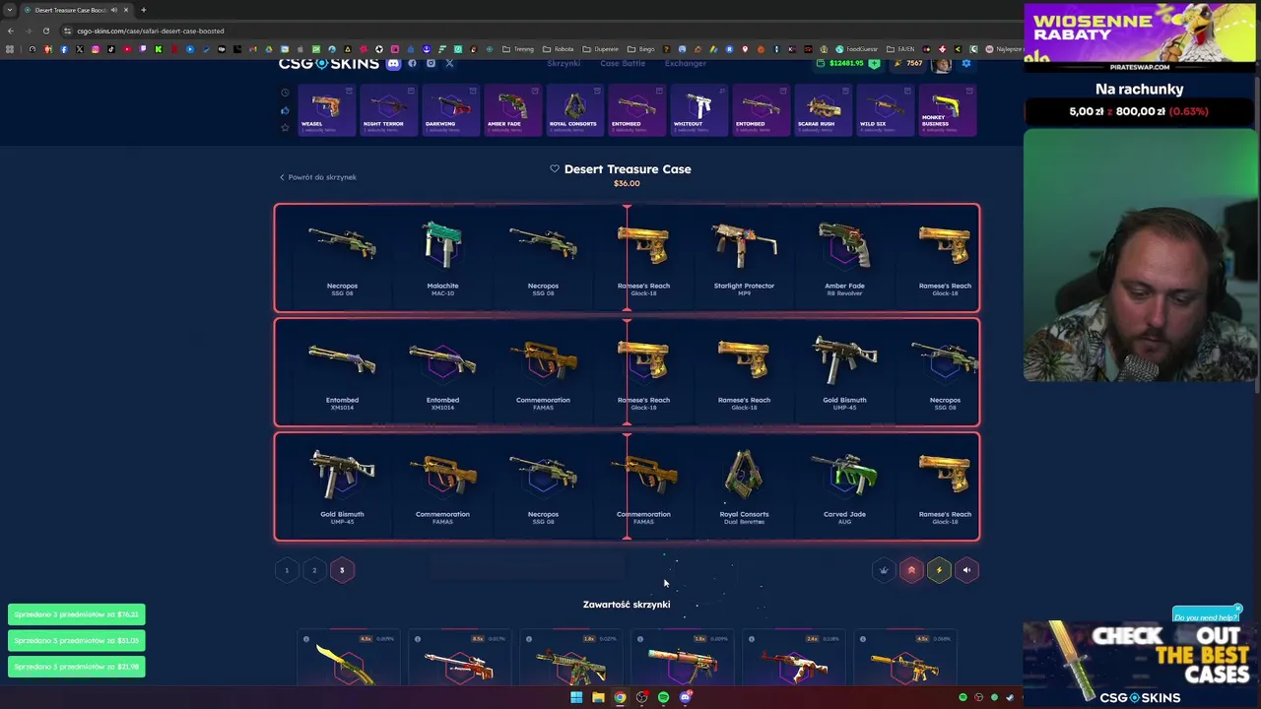Open the CSGO-Skins Discord link icon

[393, 63]
